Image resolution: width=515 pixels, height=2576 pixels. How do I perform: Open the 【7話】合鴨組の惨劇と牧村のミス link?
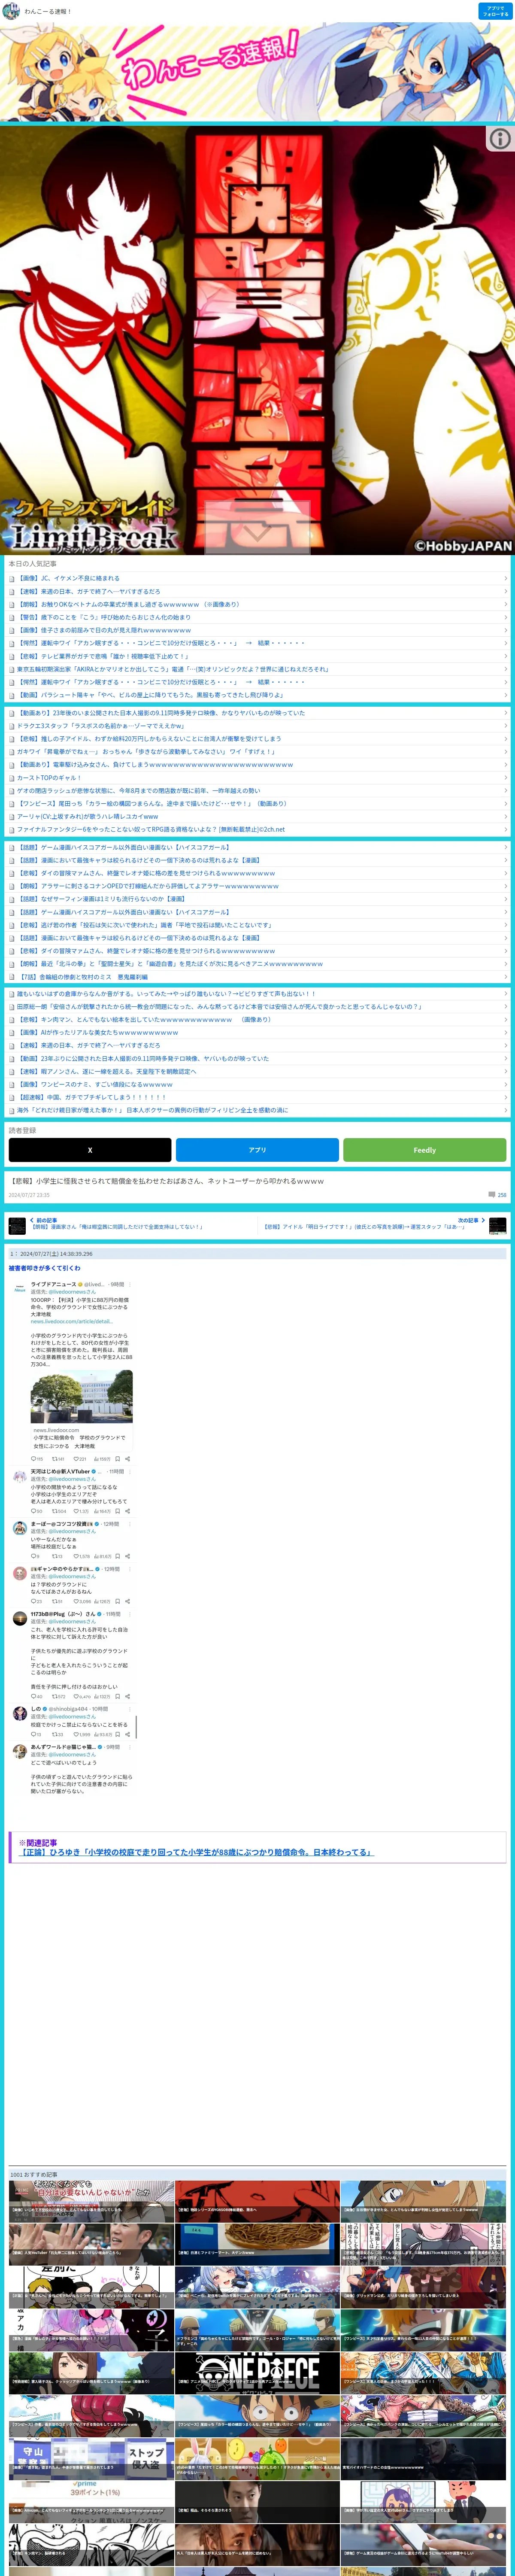(83, 977)
